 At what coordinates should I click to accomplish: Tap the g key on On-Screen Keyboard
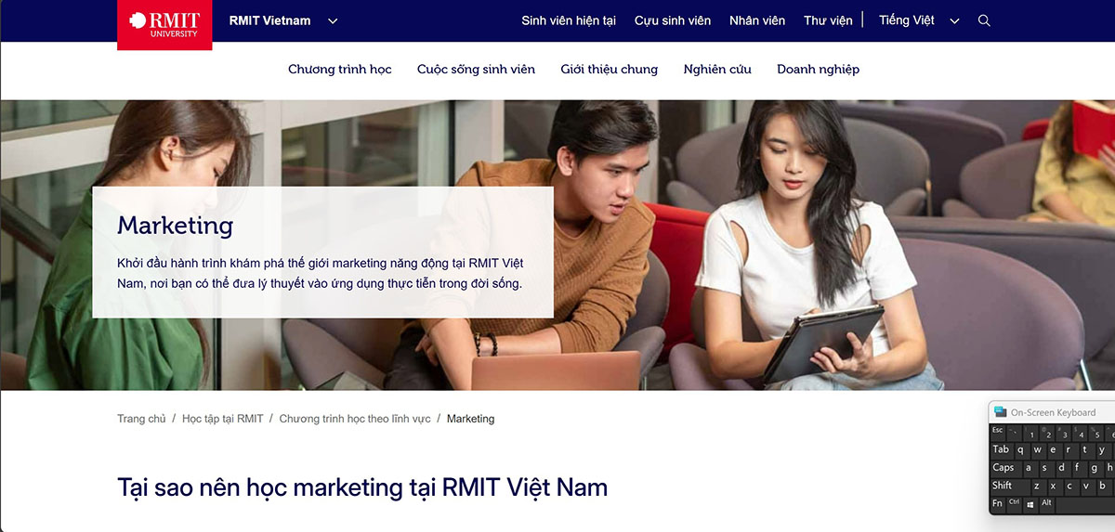tap(1096, 470)
